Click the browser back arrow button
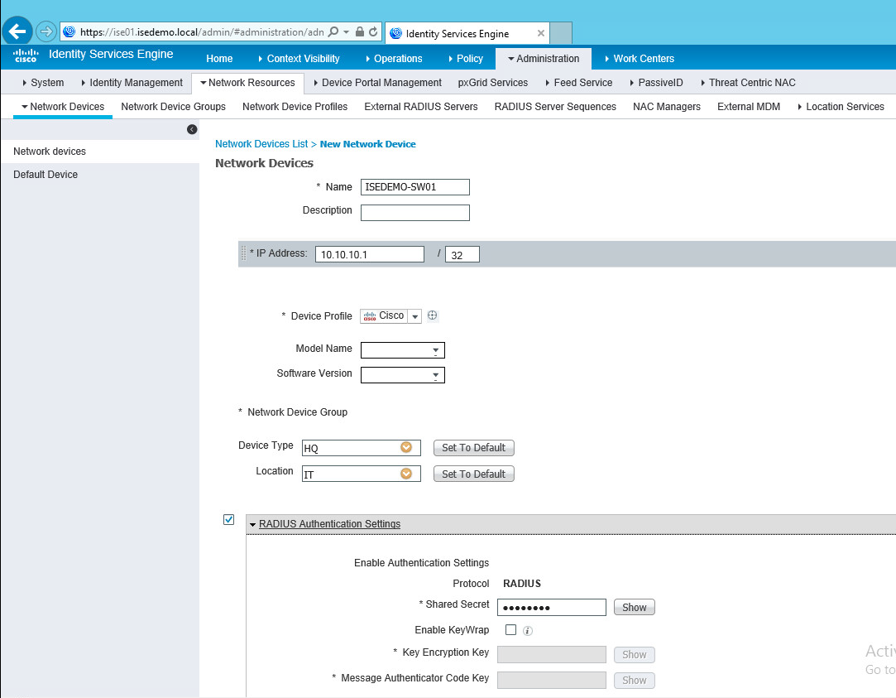 click(17, 31)
